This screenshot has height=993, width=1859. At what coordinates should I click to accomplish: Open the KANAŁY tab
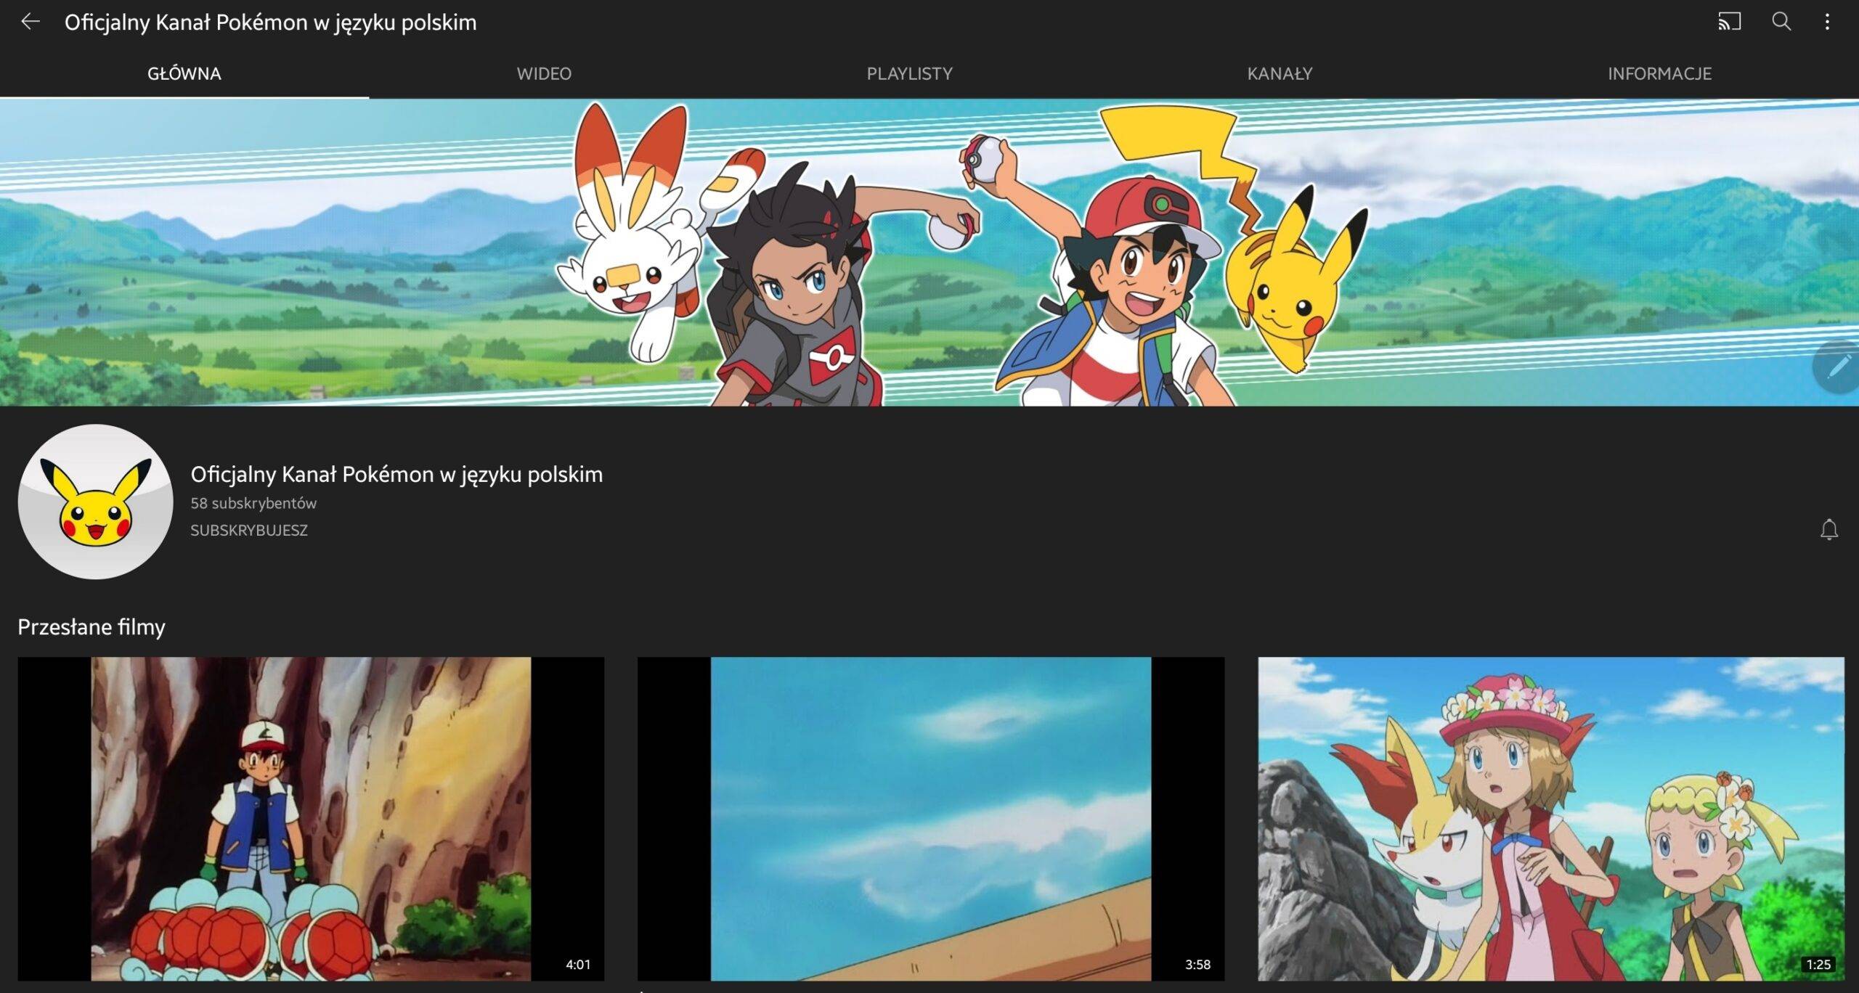(x=1280, y=73)
